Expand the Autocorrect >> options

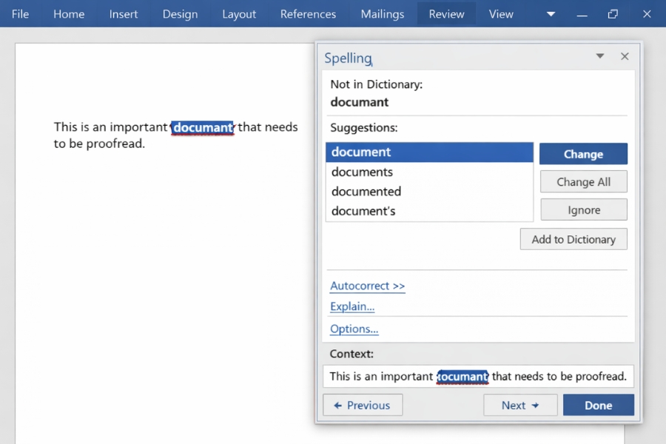(x=367, y=286)
